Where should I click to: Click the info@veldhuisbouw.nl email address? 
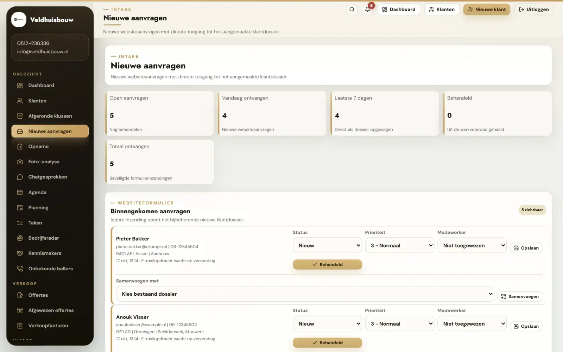click(x=43, y=51)
